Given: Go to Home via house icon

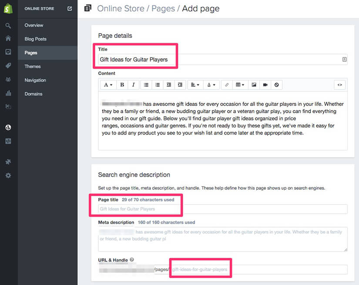Looking at the screenshot, I should [8, 38].
